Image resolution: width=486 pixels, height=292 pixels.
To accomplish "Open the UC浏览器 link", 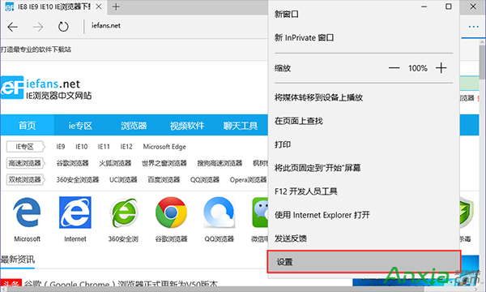I will [123, 180].
